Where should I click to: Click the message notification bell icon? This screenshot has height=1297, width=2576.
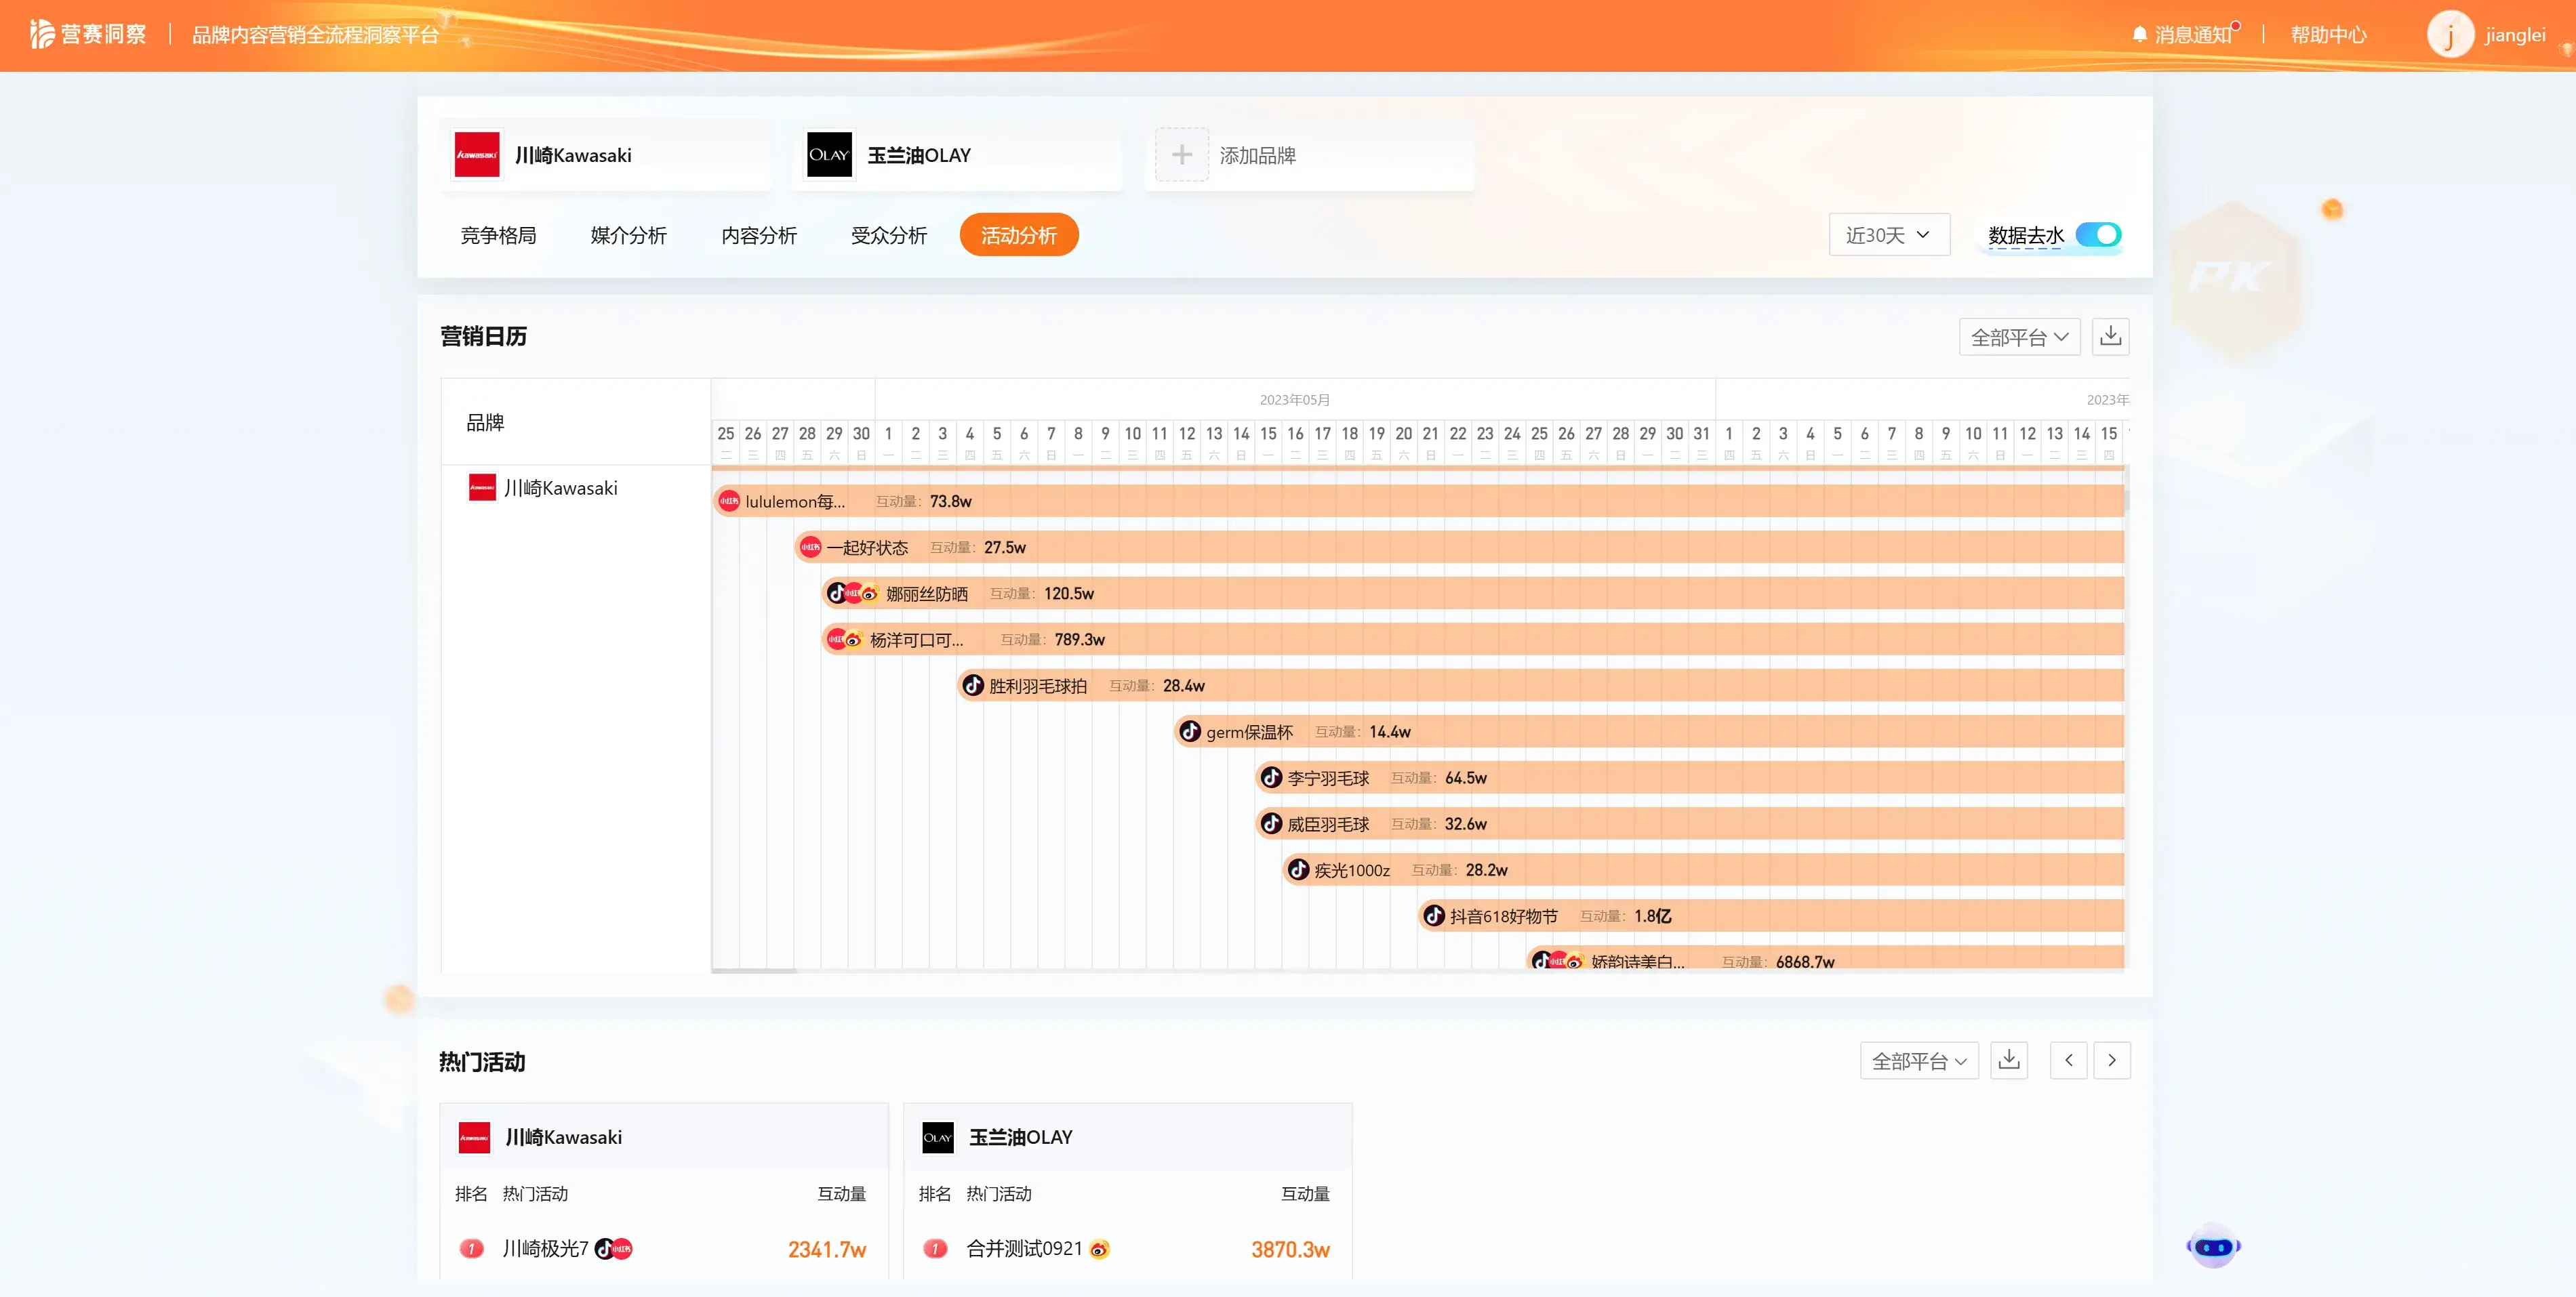[2139, 35]
